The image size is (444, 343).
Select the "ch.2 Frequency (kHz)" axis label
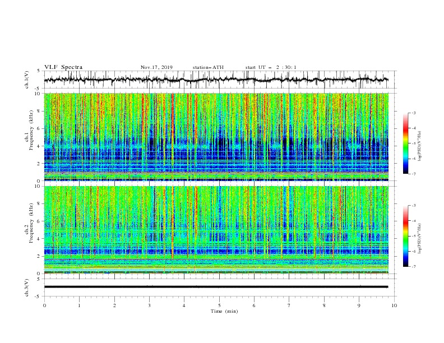29,223
